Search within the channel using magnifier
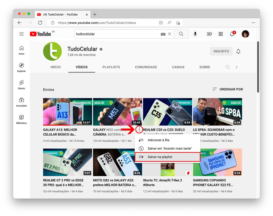Screen dimensions: 273x216 click(x=228, y=67)
